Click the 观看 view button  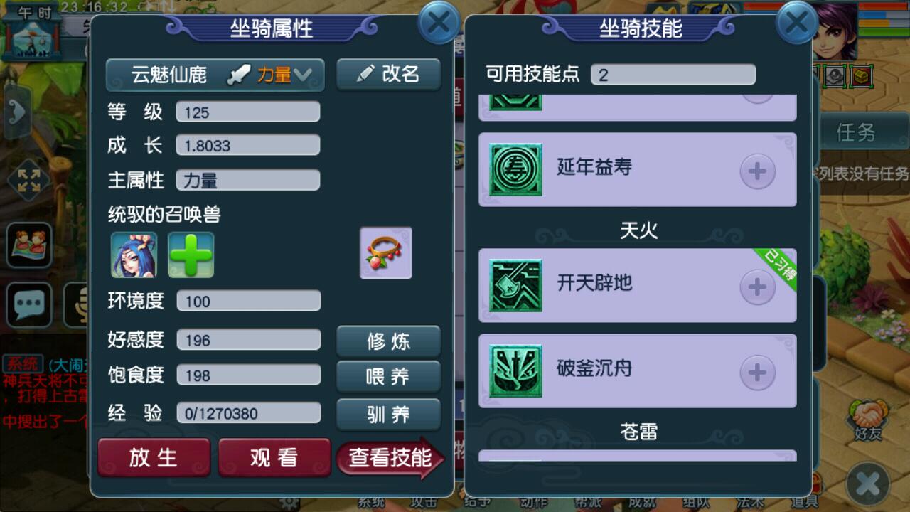pyautogui.click(x=274, y=457)
